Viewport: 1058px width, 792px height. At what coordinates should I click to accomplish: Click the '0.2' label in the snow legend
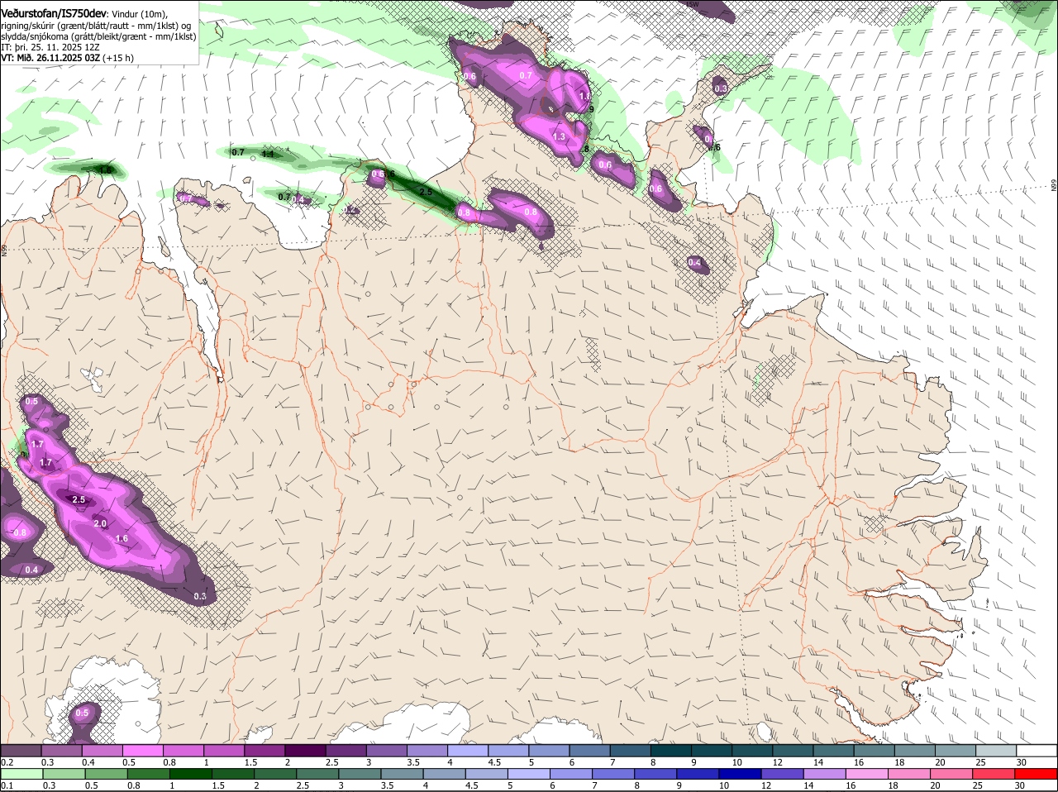[7, 761]
